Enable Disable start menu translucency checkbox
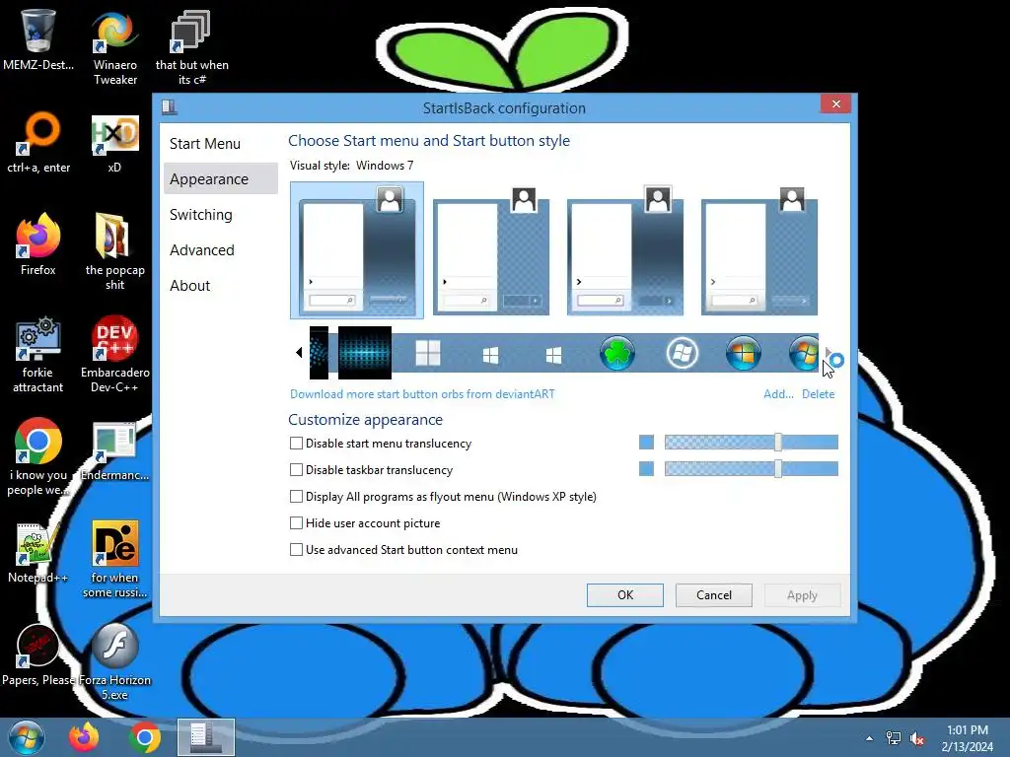1010x757 pixels. click(x=296, y=443)
